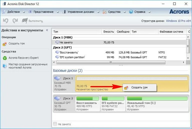Viewport: 192px width, 129px height.
Task: Click the tools icon beside Средства
Action: tap(105, 12)
